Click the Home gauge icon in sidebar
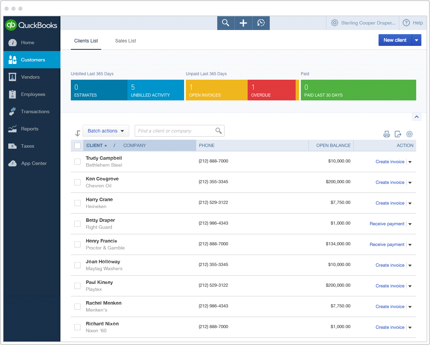 pos(12,42)
